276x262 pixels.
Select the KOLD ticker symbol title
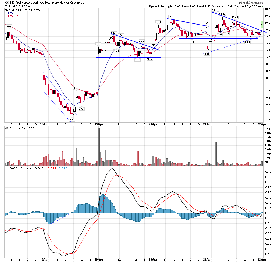pos(9,3)
